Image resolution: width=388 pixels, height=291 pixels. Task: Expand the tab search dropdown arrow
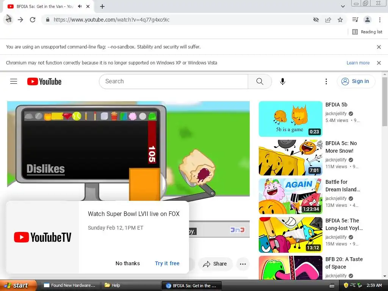(x=343, y=6)
